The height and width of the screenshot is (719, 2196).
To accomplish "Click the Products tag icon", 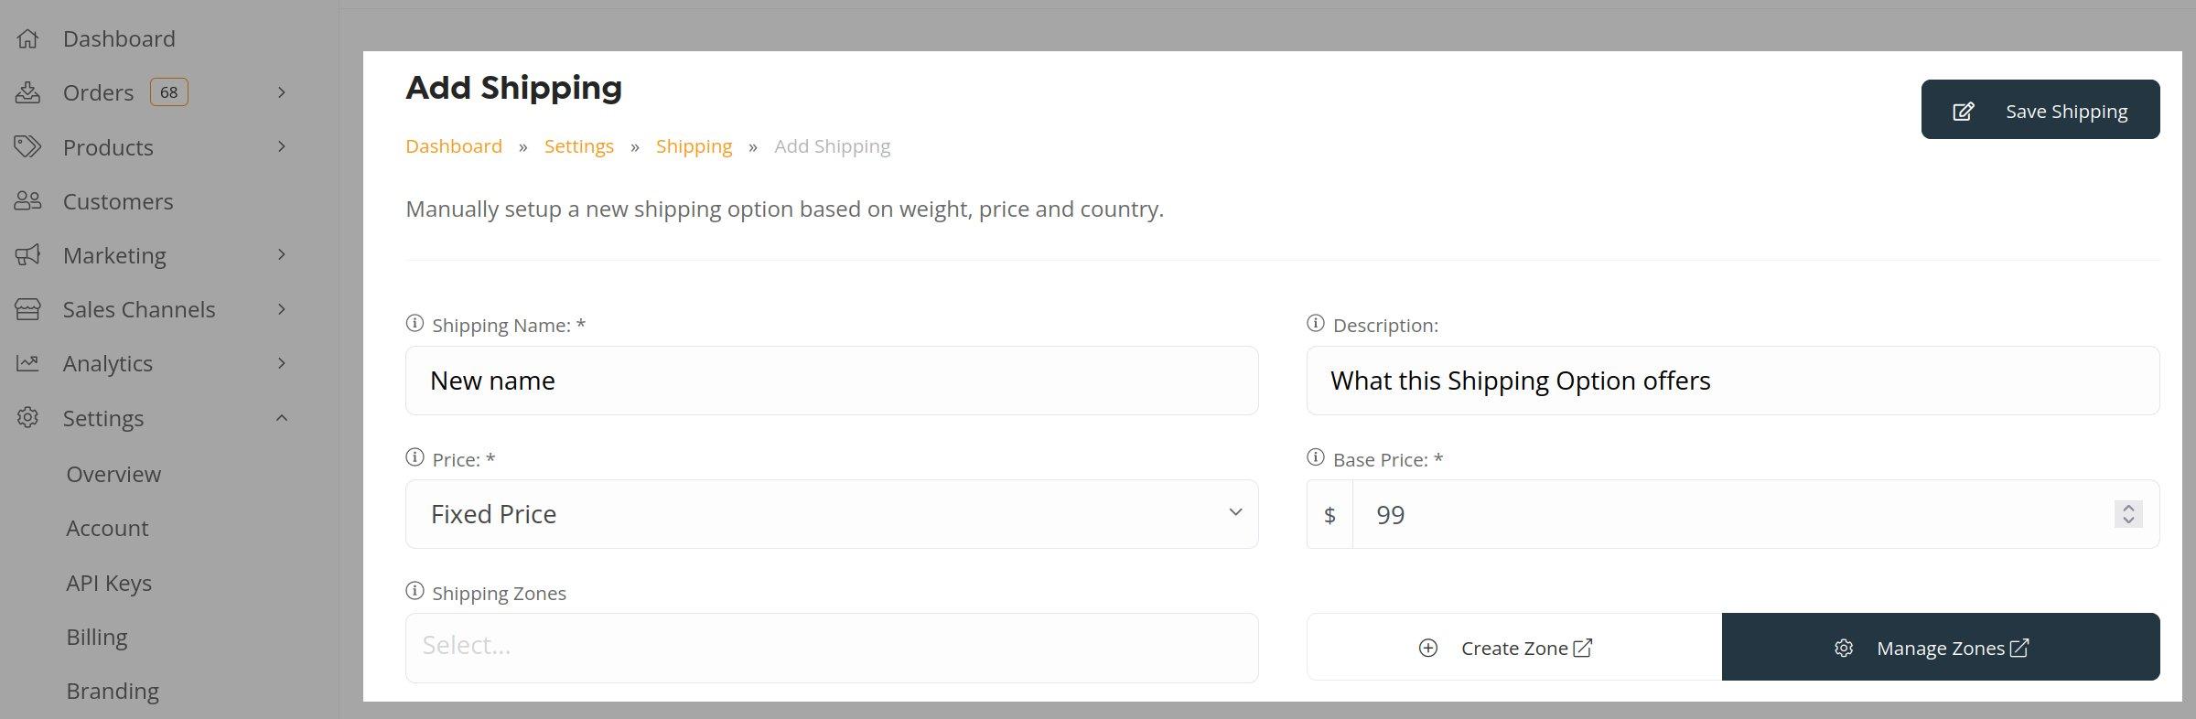I will [x=27, y=146].
